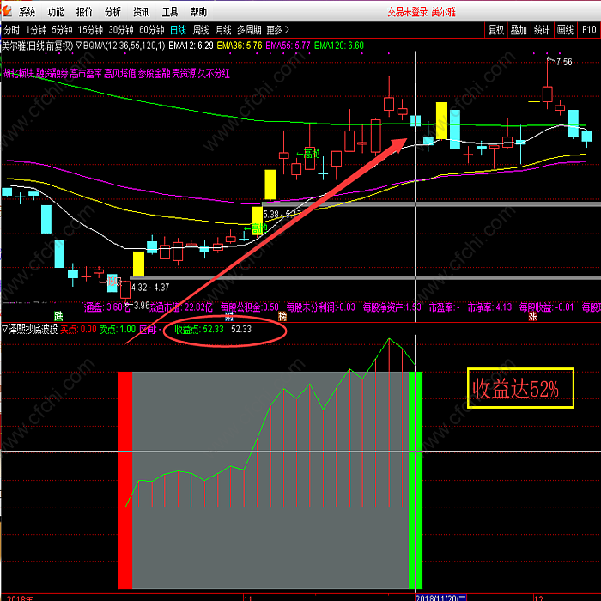Open the 工具 menu

coord(170,12)
